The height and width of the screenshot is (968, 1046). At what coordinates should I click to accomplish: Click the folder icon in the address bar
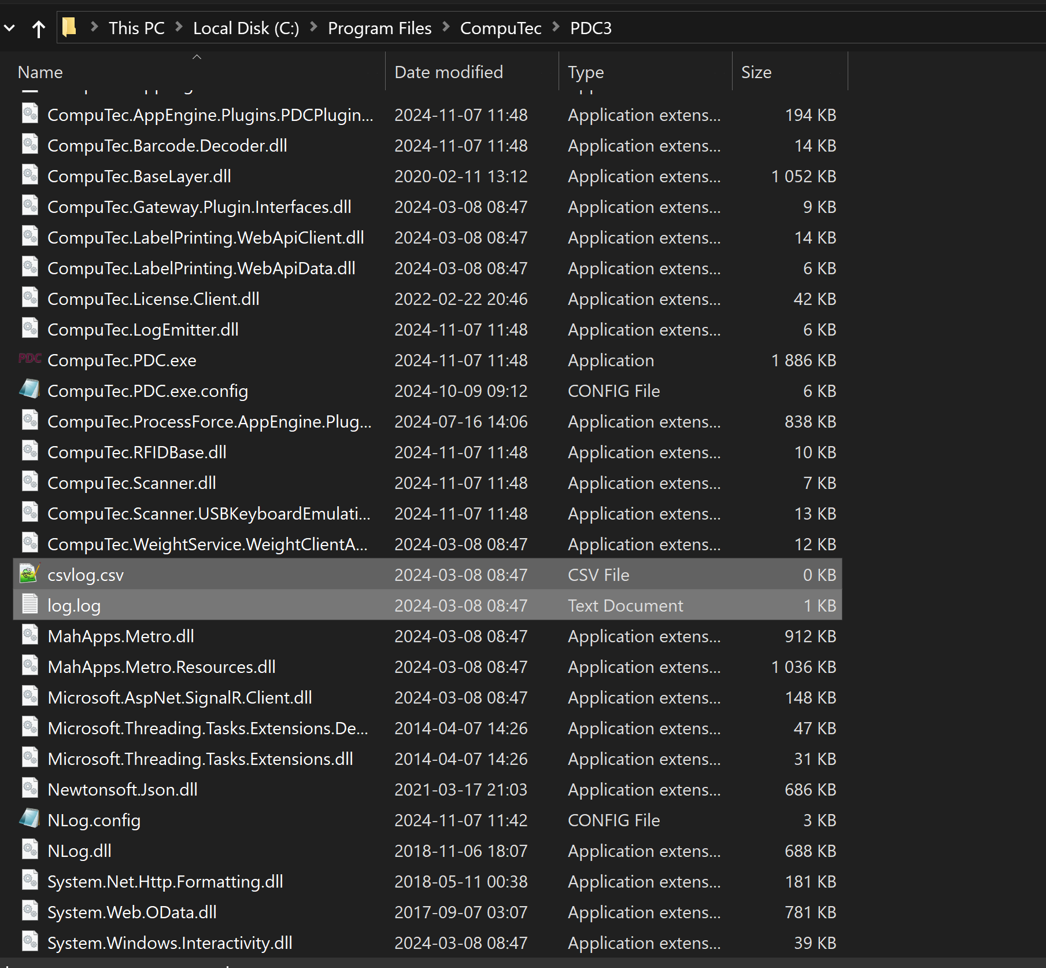click(69, 26)
